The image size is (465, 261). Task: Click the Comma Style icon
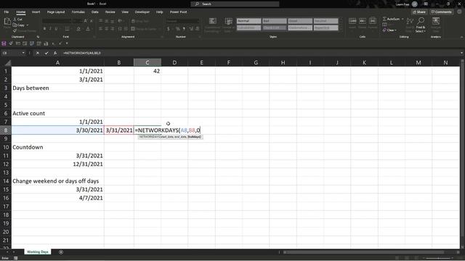tap(184, 29)
